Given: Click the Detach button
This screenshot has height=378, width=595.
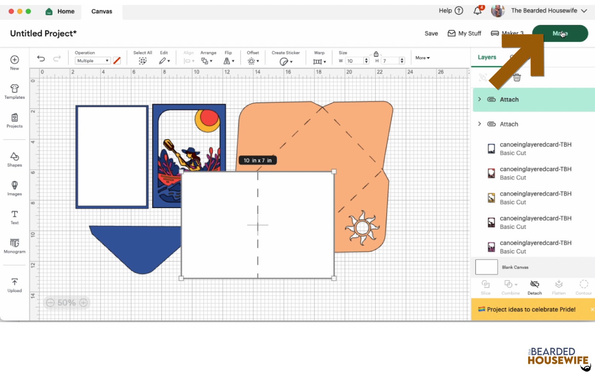Looking at the screenshot, I should click(535, 288).
